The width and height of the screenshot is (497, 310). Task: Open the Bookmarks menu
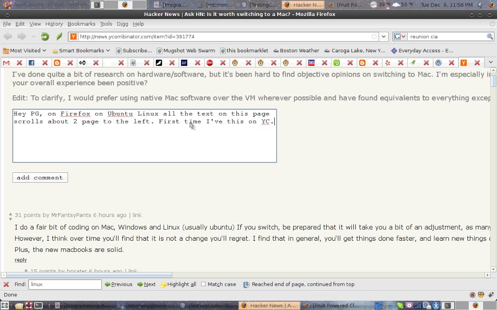click(x=81, y=24)
